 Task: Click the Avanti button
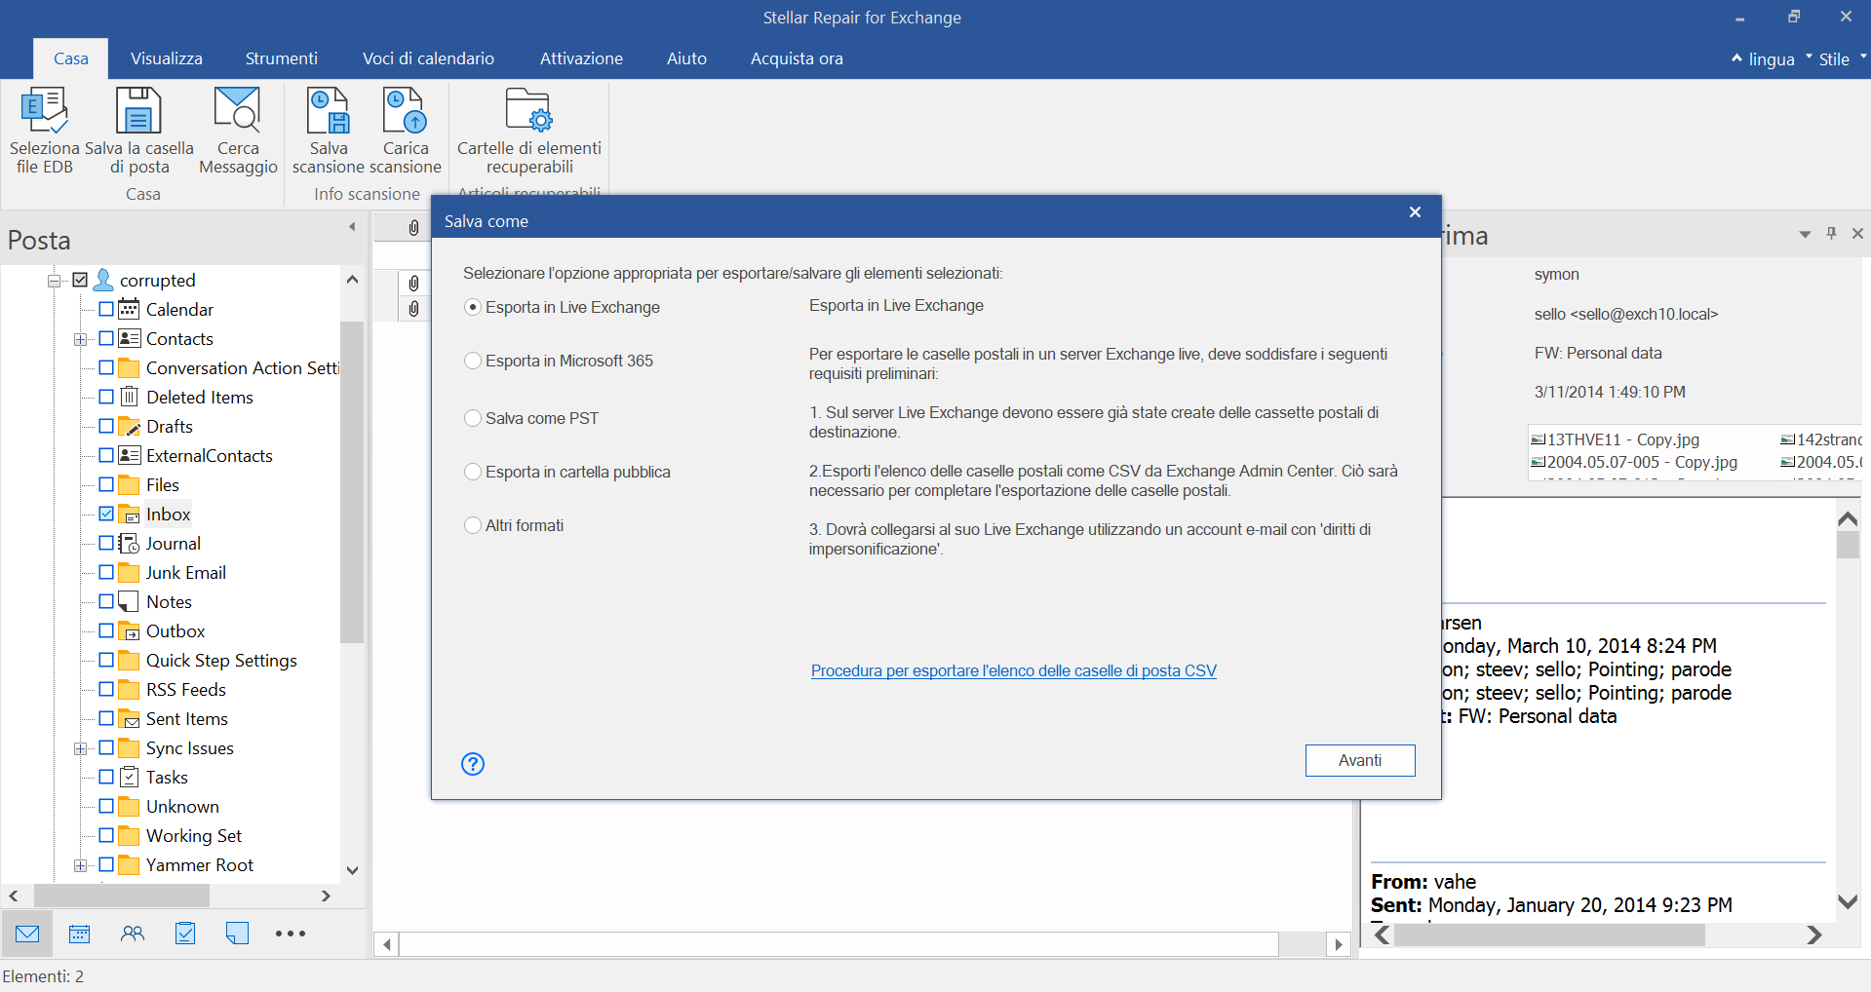click(x=1360, y=760)
